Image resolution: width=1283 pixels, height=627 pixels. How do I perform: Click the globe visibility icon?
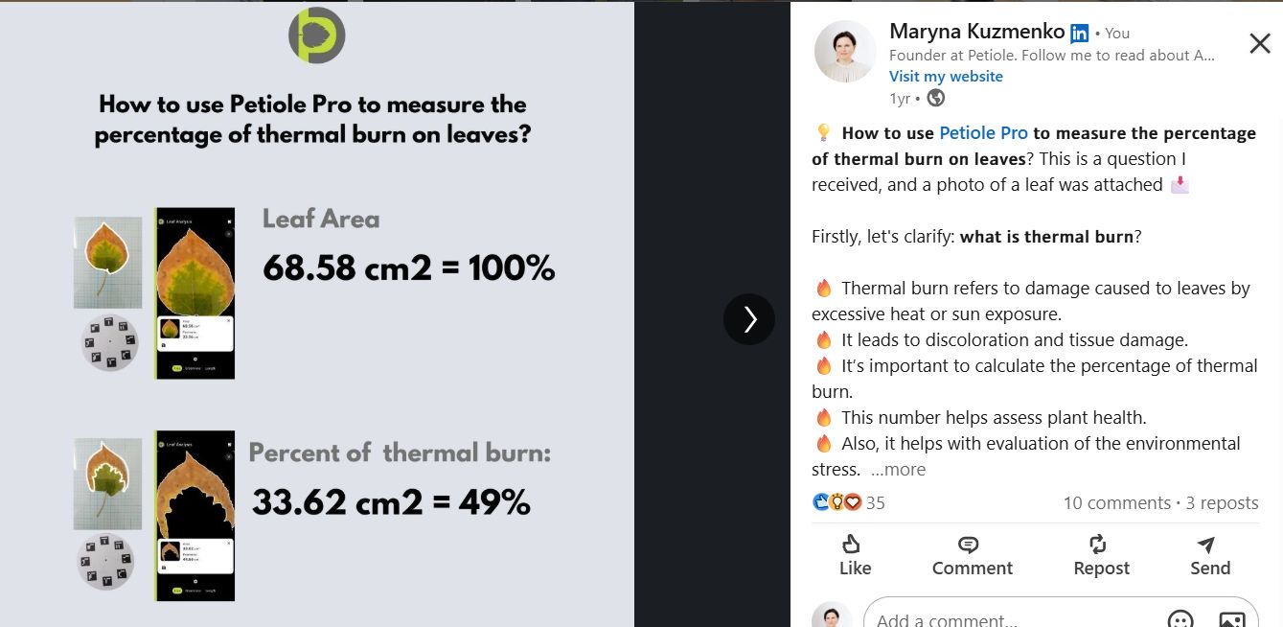(x=936, y=98)
